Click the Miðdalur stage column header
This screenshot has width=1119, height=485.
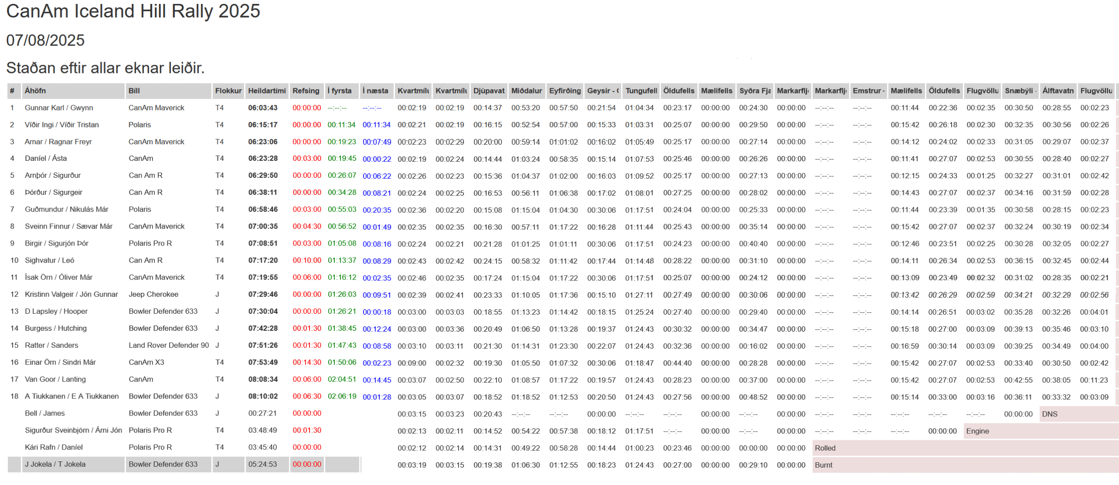[526, 91]
